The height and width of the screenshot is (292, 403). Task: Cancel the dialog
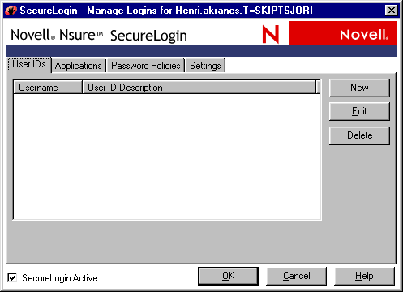(x=297, y=276)
